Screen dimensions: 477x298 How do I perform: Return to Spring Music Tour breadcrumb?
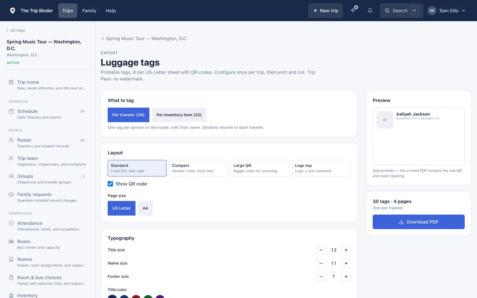144,38
